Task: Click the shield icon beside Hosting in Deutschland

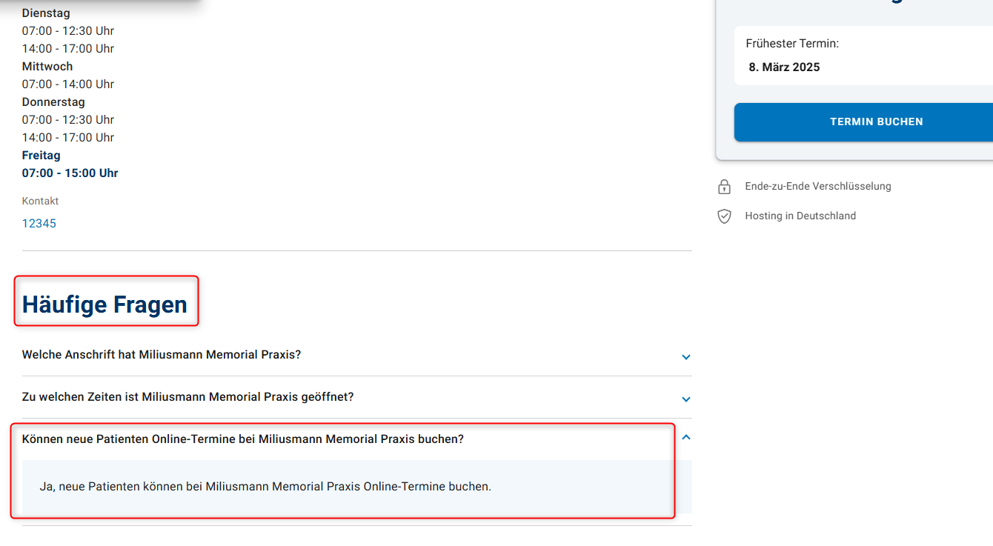Action: tap(724, 216)
